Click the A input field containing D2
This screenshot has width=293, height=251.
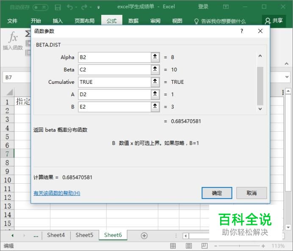[x=114, y=94]
